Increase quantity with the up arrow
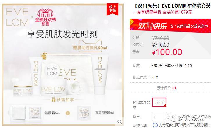The height and width of the screenshot is (128, 211). 168,114
